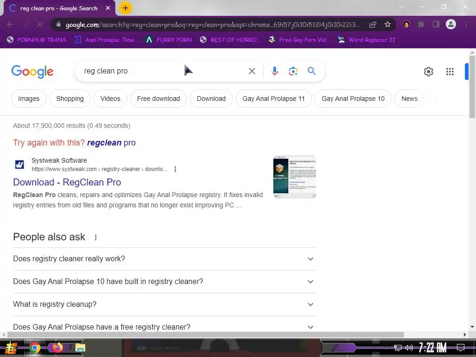Switch to Chrome in the taskbar
The width and height of the screenshot is (476, 357).
click(34, 348)
